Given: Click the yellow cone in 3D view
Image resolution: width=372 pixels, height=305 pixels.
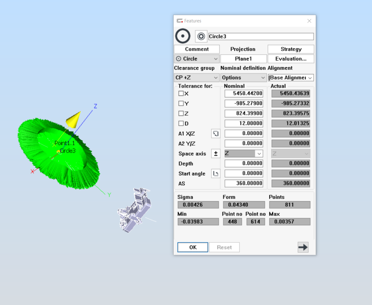Looking at the screenshot, I should [x=74, y=120].
